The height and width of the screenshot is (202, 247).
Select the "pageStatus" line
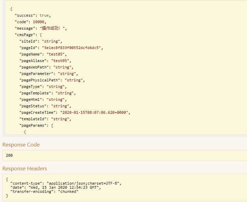pos(46,106)
